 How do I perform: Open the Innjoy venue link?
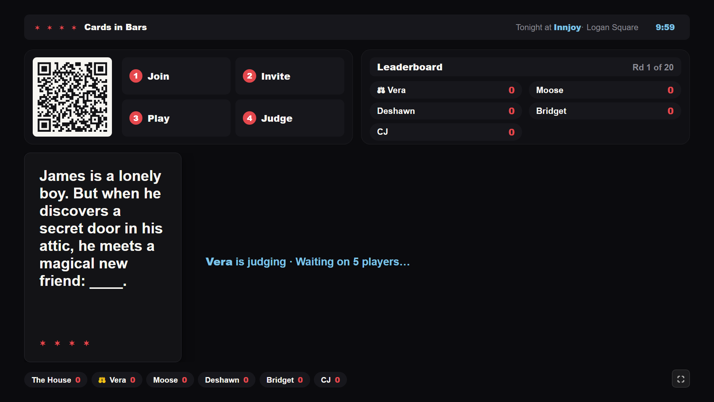(x=567, y=27)
